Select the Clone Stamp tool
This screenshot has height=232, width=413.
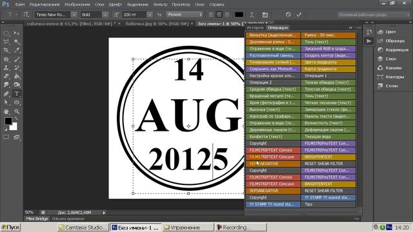(x=6, y=68)
